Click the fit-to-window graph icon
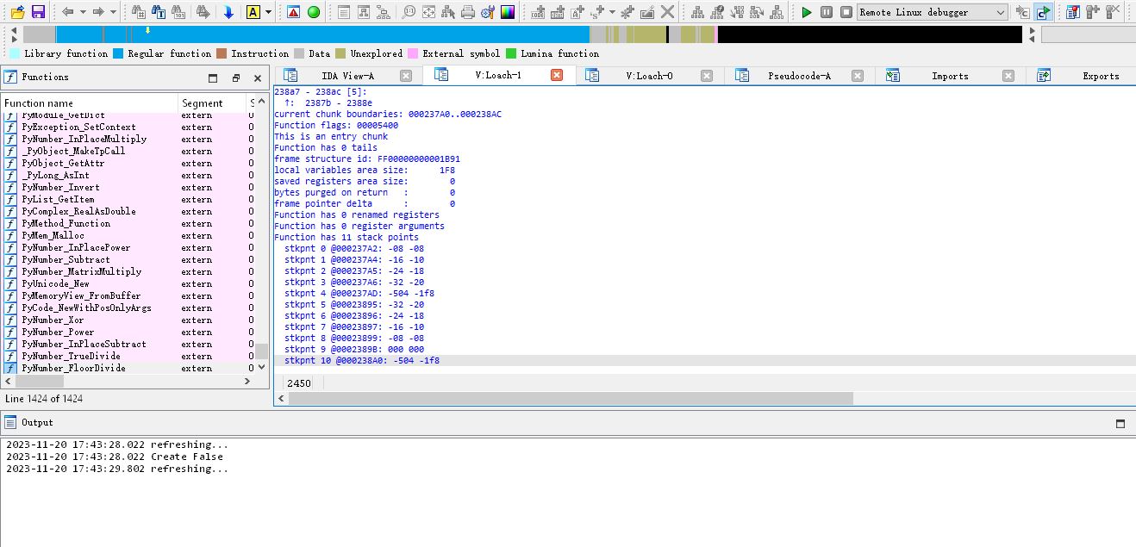1136x547 pixels. [x=428, y=12]
